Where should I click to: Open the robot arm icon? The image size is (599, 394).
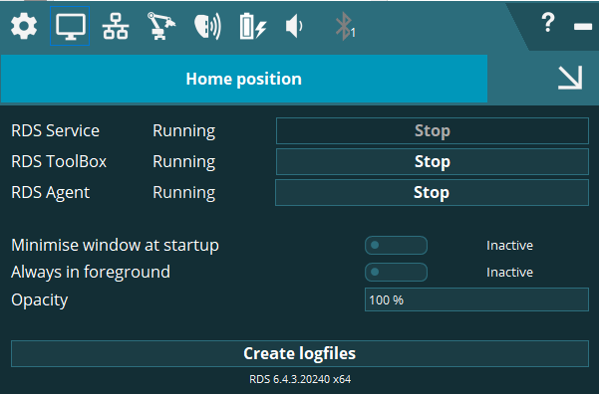pos(161,26)
